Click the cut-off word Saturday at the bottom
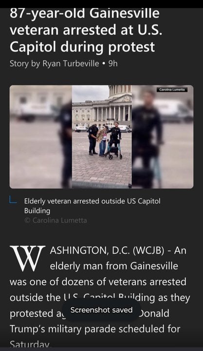This screenshot has height=351, width=203. click(x=29, y=345)
